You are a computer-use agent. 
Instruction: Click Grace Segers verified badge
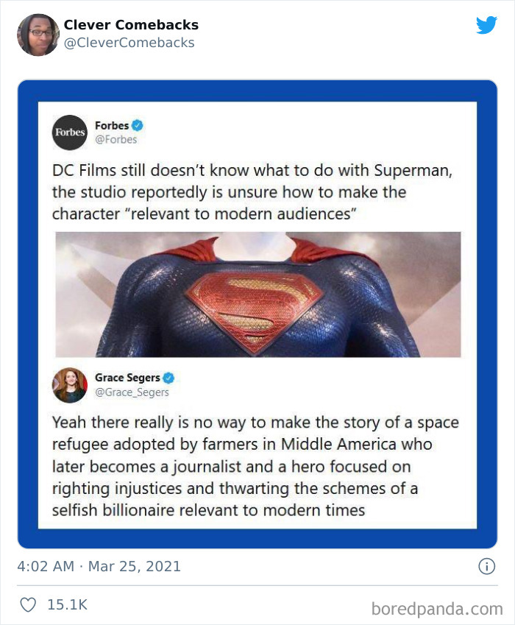(169, 378)
